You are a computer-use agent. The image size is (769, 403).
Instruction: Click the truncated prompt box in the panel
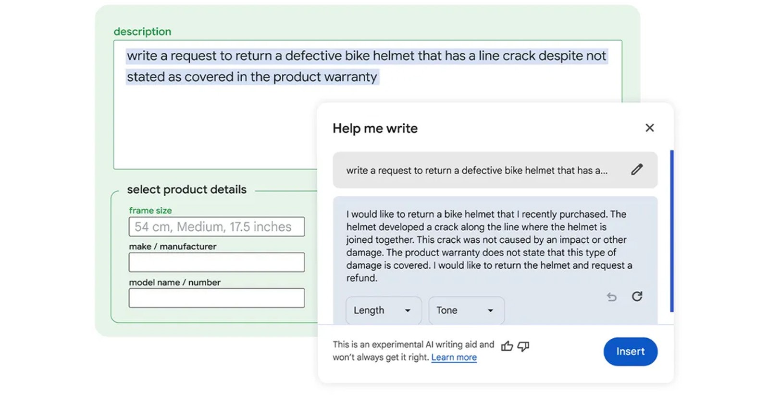476,170
